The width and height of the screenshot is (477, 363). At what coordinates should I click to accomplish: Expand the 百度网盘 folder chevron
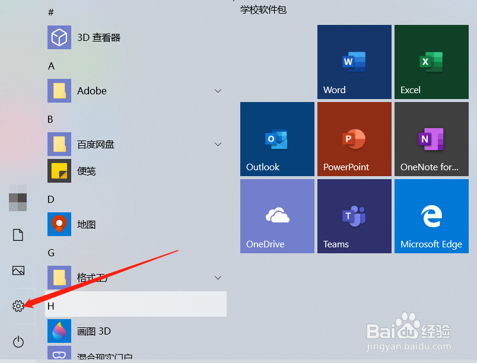click(218, 144)
